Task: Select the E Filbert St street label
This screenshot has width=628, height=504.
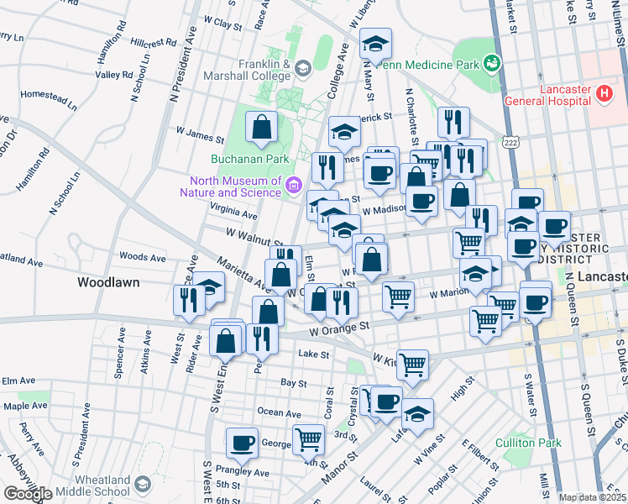Action: [480, 454]
